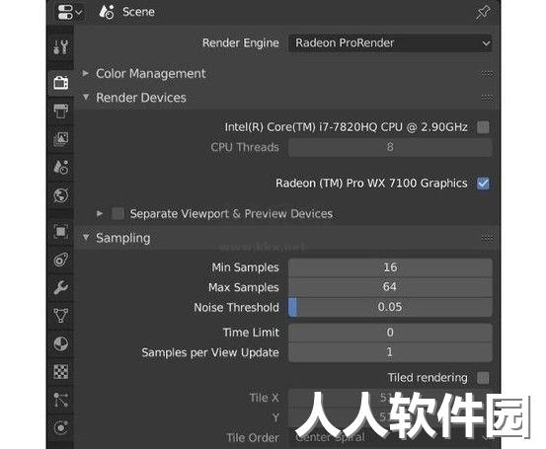
Task: Toggle Separate Viewport & Preview Devices checkbox
Action: tap(117, 213)
